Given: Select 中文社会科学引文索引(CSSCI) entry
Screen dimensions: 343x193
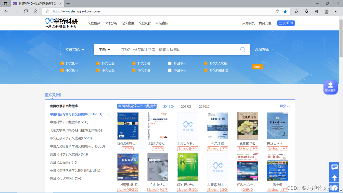Looking at the screenshot, I should point(71,138).
